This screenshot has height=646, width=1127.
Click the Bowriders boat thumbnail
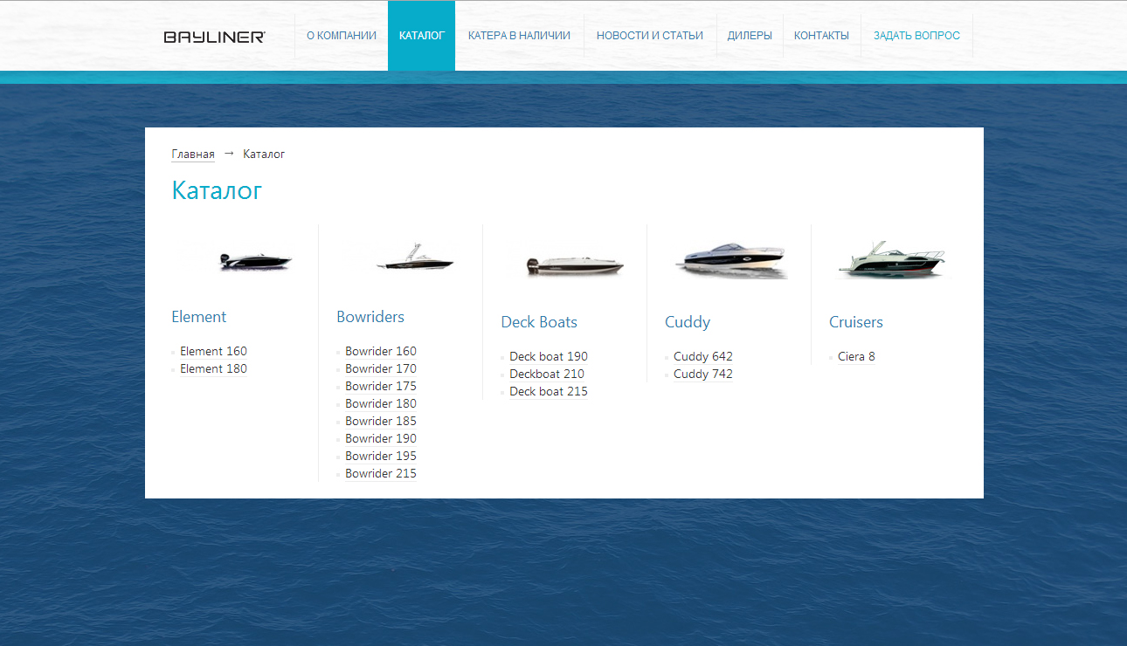[x=415, y=258]
